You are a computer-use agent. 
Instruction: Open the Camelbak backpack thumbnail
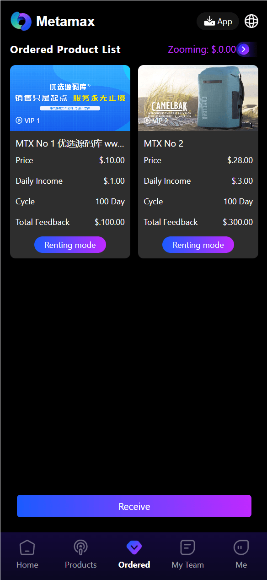pyautogui.click(x=198, y=98)
